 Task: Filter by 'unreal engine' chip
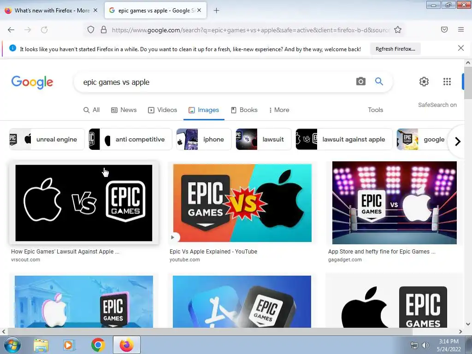click(x=47, y=139)
